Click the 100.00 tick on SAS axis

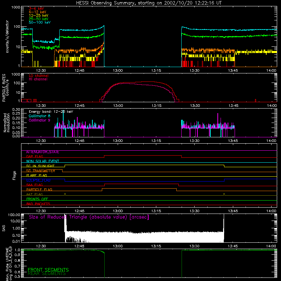click(14, 215)
